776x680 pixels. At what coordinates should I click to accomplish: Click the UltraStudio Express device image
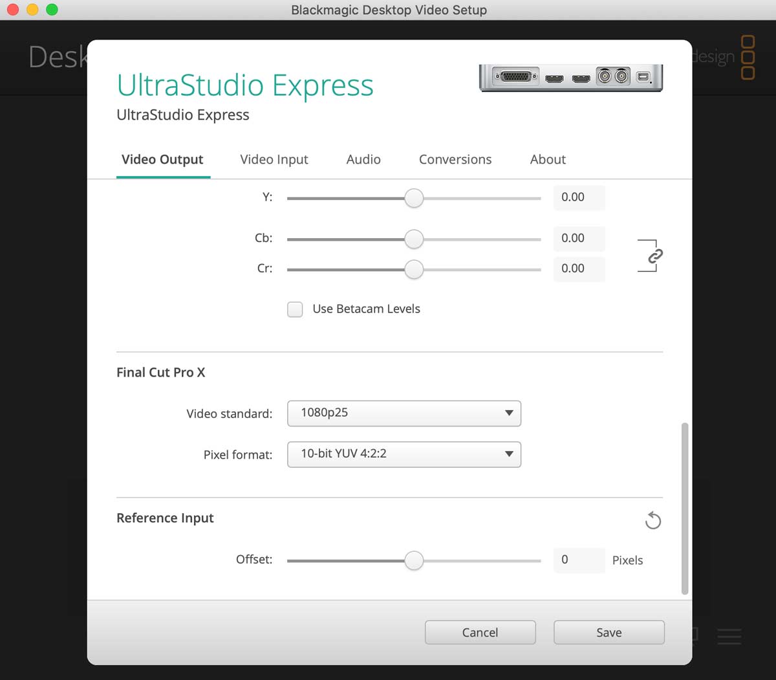(571, 78)
